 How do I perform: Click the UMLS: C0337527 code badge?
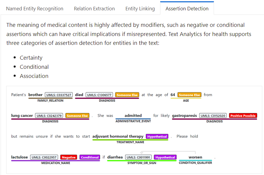[59, 95]
